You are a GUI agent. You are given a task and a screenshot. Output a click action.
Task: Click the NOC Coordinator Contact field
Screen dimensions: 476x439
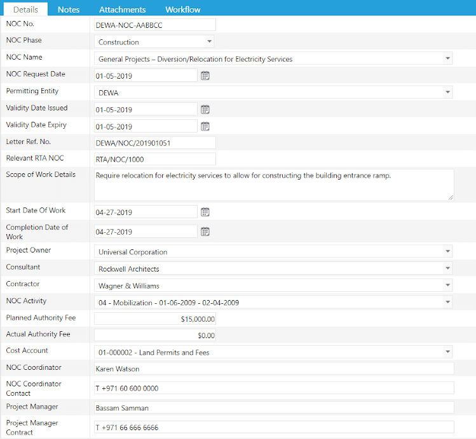pyautogui.click(x=274, y=388)
